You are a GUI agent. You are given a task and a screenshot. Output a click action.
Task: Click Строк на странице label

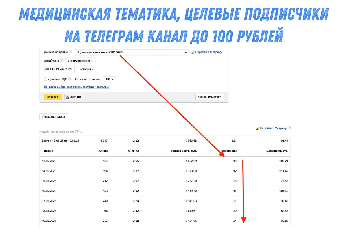88,79
